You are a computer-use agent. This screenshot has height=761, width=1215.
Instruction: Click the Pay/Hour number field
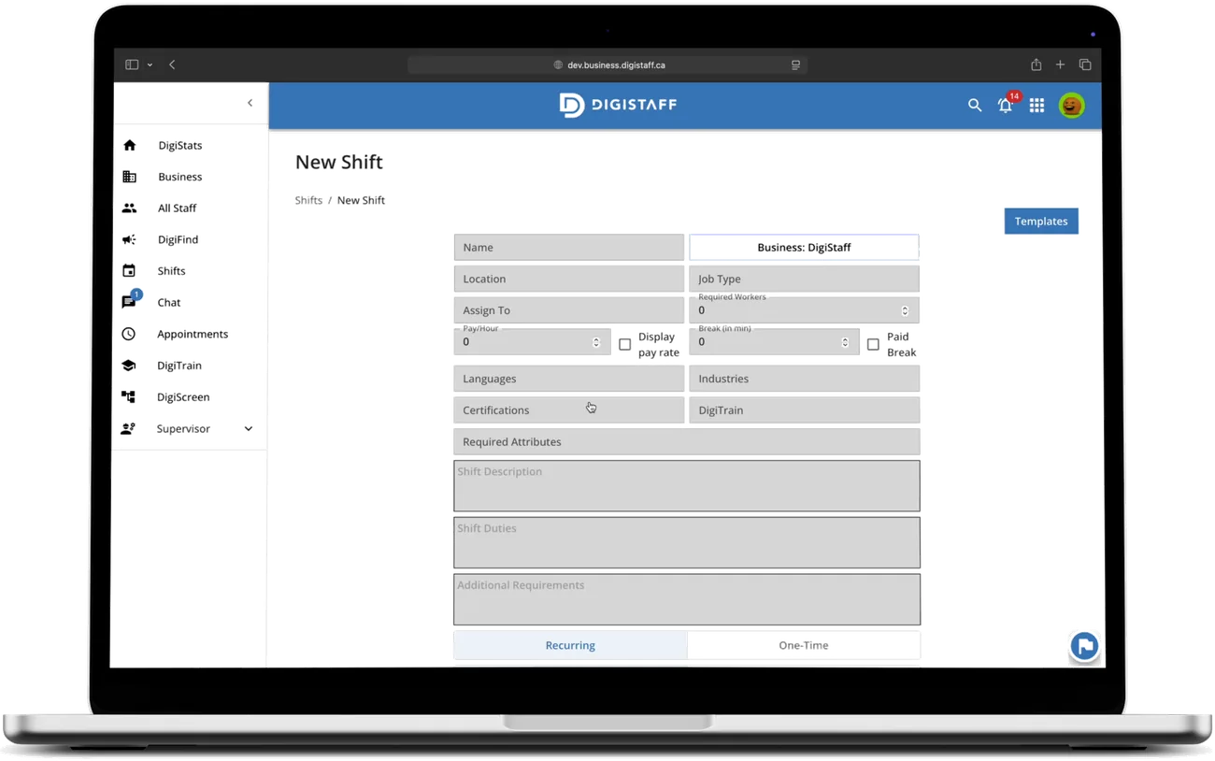coord(533,341)
